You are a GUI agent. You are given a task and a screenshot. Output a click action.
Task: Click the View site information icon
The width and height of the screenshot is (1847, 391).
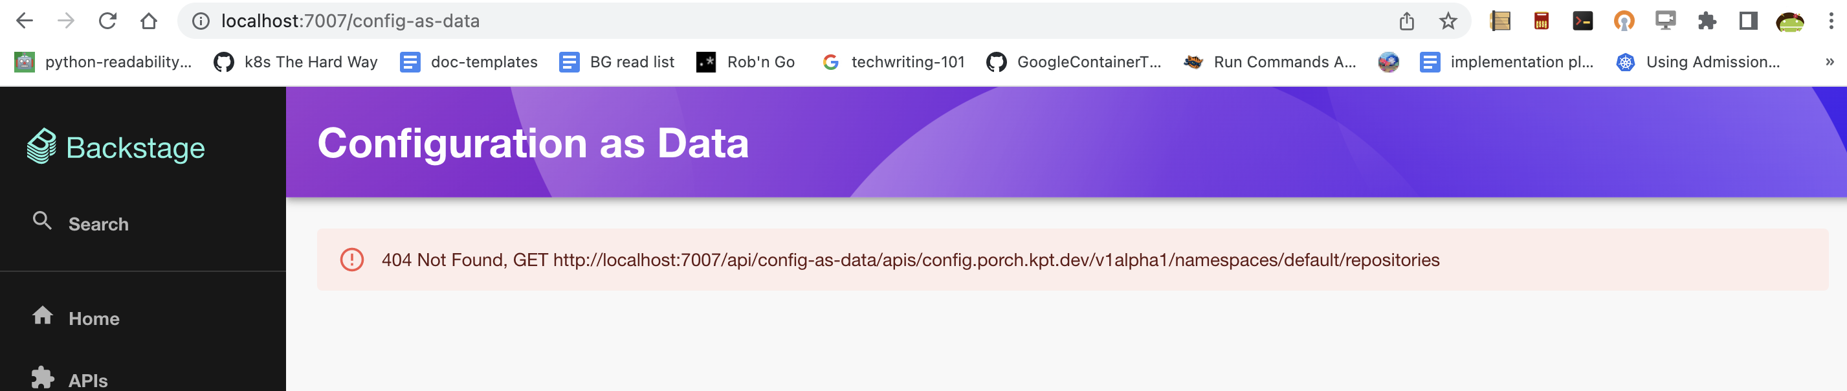[201, 21]
